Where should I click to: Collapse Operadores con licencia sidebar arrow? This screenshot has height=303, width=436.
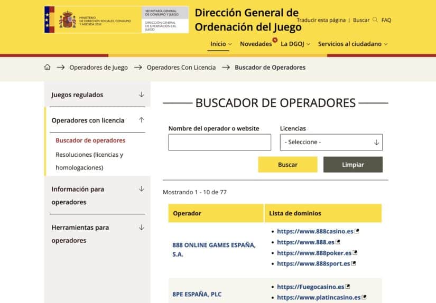coord(141,120)
